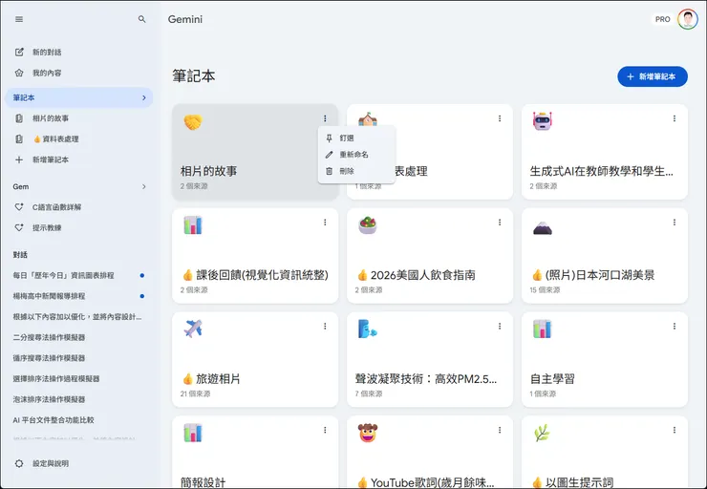Open more options on 聲波凝聚技術 card

[x=500, y=327]
